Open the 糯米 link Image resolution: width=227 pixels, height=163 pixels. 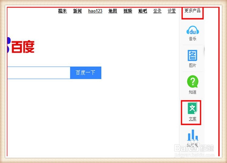tap(62, 11)
